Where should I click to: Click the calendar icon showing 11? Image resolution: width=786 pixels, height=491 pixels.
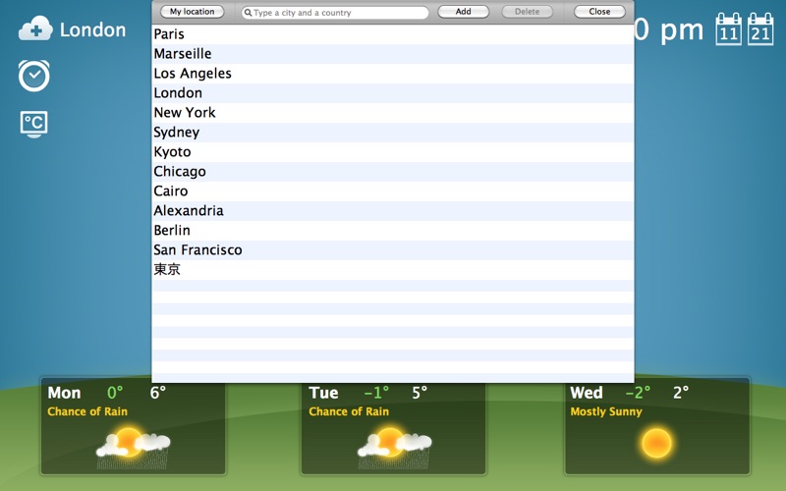(728, 29)
